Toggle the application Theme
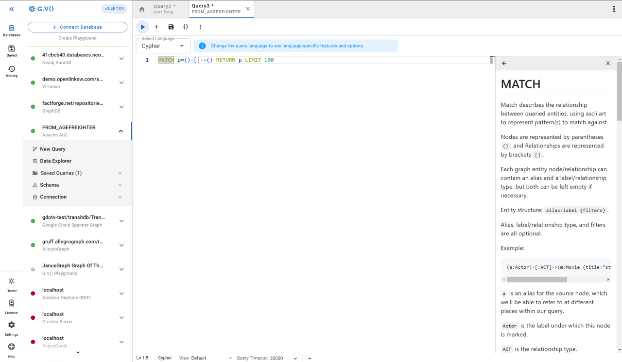Viewport: 622px width, 362px height. point(12,284)
